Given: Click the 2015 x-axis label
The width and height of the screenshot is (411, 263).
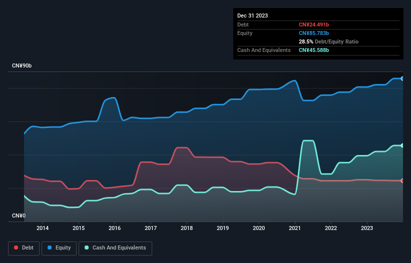Looking at the screenshot, I should [x=79, y=228].
